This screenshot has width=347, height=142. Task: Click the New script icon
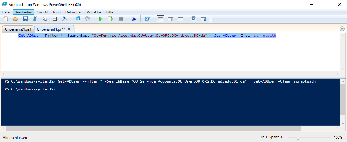tap(6, 19)
